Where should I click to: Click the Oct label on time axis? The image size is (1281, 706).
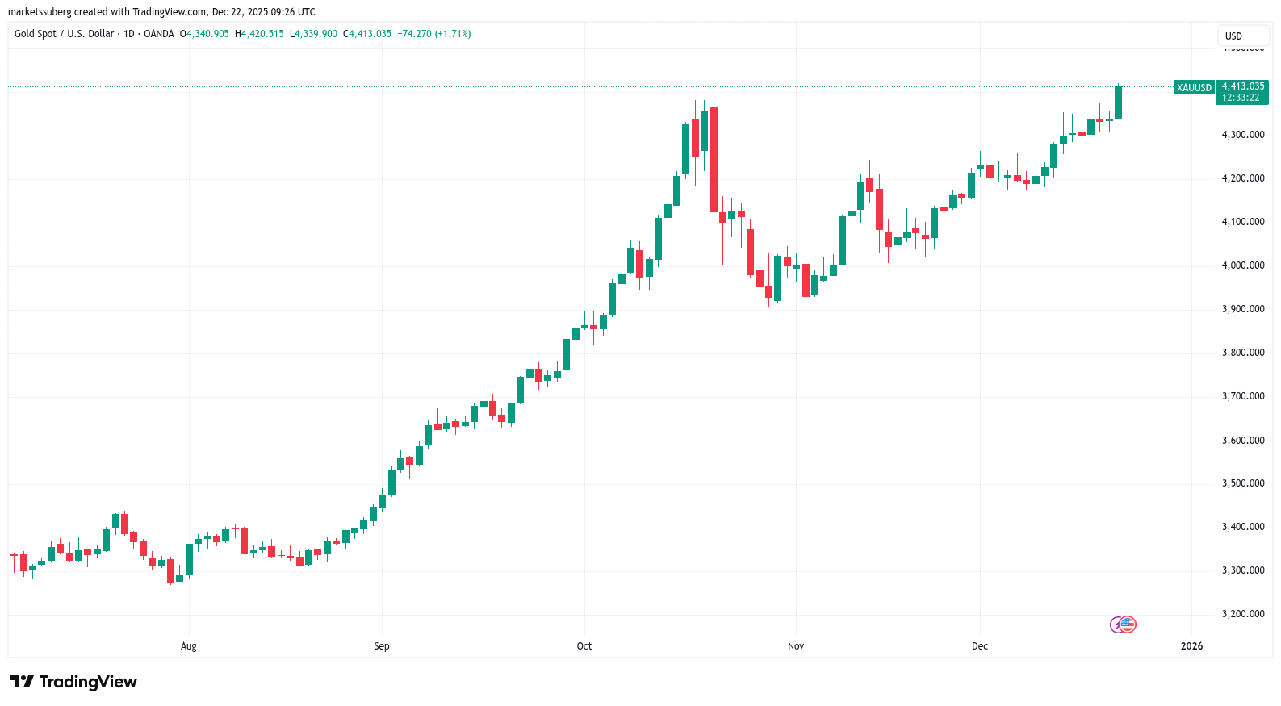pos(584,646)
